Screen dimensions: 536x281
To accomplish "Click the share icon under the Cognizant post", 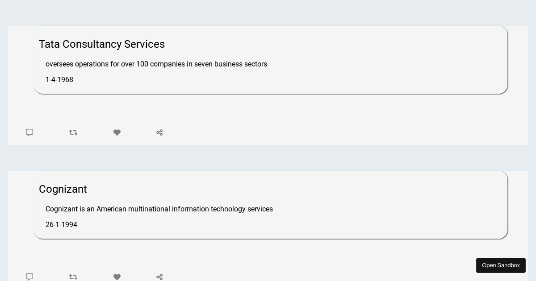I will coord(159,277).
